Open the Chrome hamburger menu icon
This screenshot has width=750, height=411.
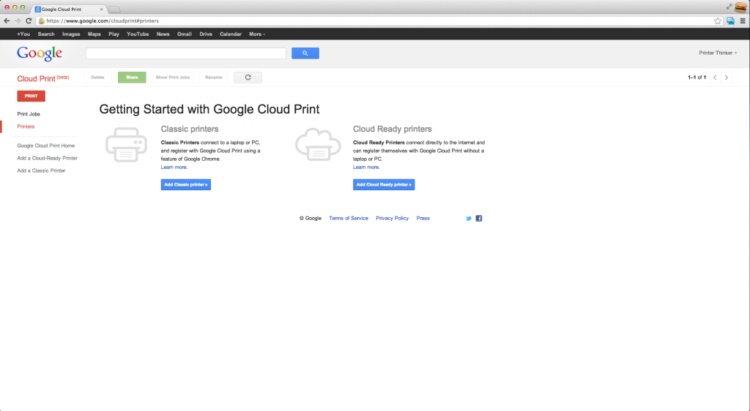pyautogui.click(x=742, y=20)
